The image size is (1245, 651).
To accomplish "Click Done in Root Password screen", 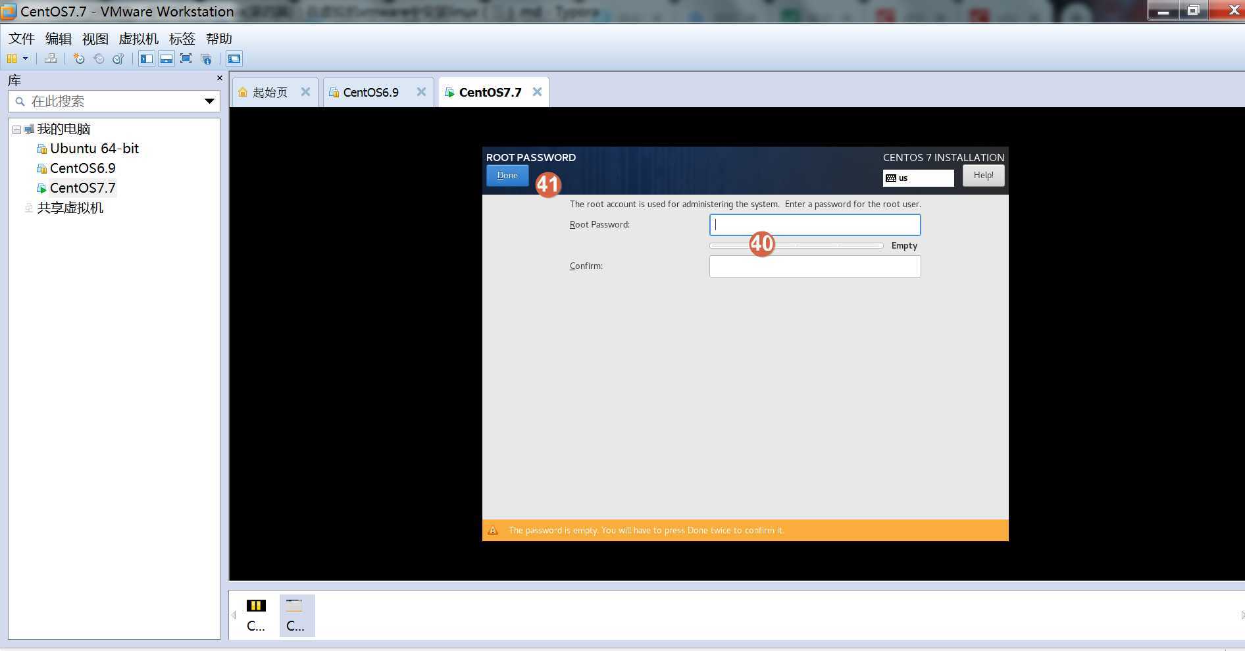I will (507, 176).
